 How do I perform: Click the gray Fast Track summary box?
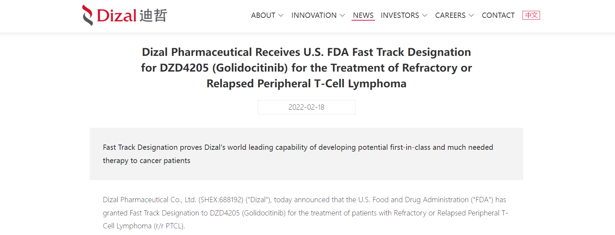click(306, 154)
